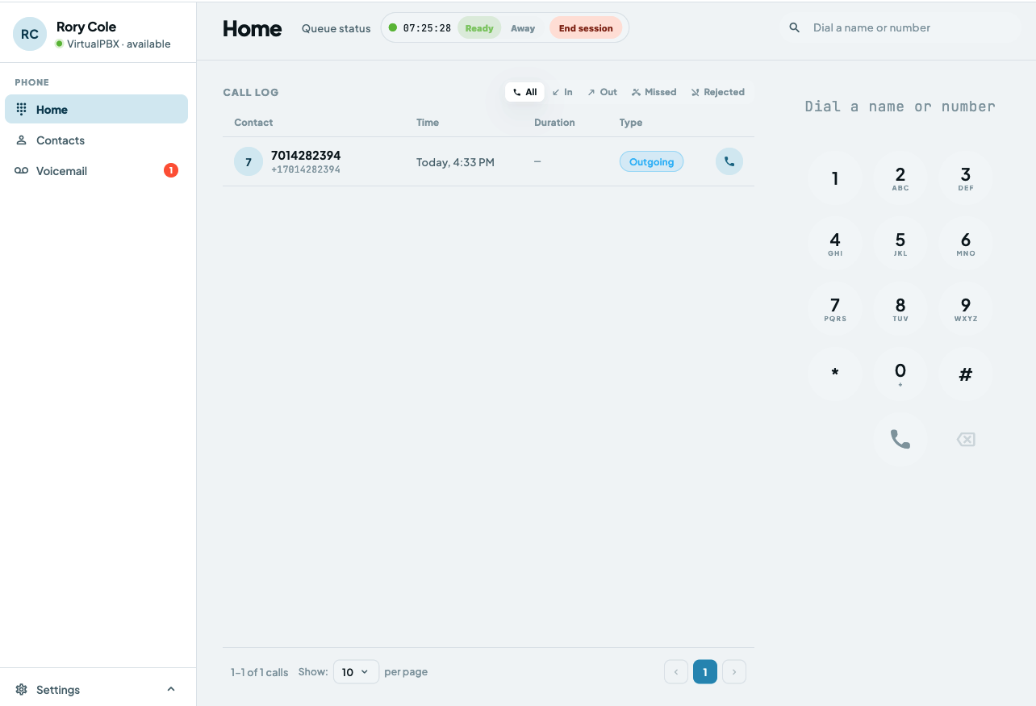Go to the next page of calls
The image size is (1036, 706).
pyautogui.click(x=734, y=671)
